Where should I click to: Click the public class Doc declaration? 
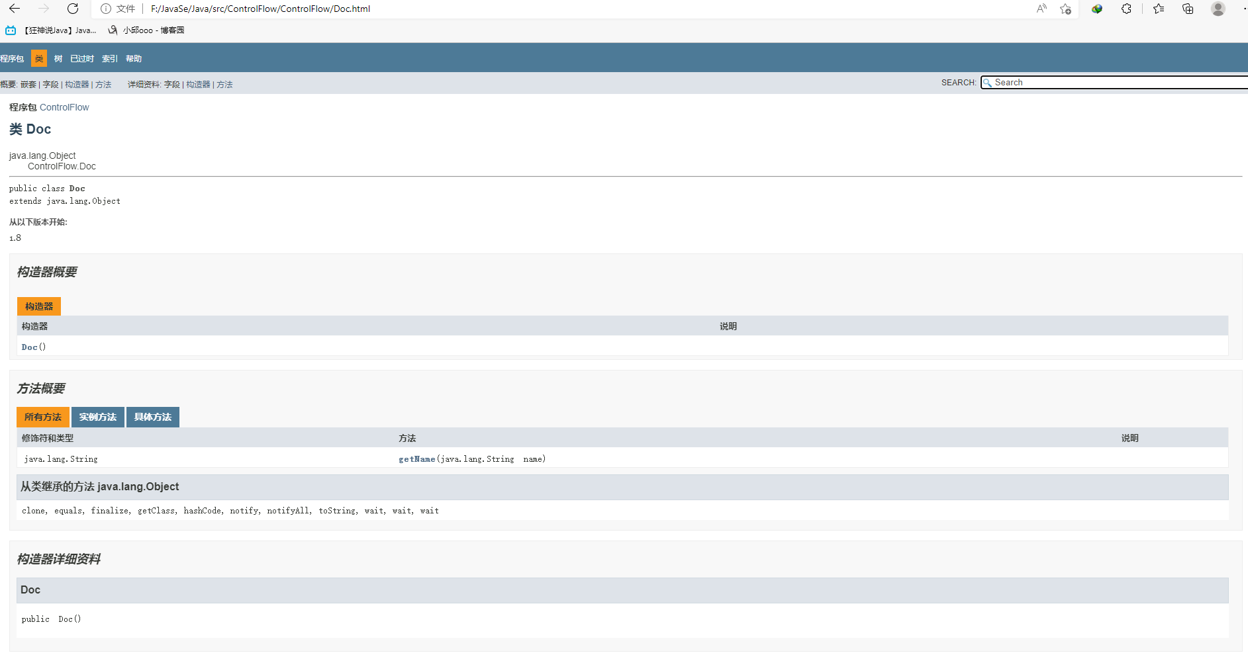pos(47,189)
